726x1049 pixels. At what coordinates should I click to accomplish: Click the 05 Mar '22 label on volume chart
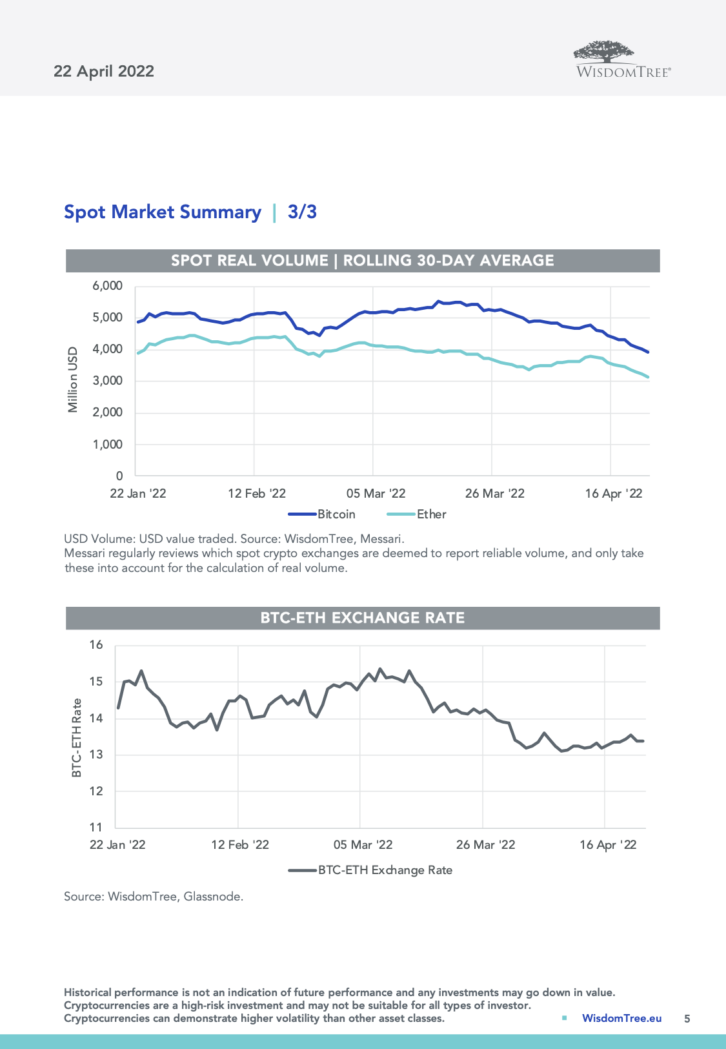[x=376, y=494]
